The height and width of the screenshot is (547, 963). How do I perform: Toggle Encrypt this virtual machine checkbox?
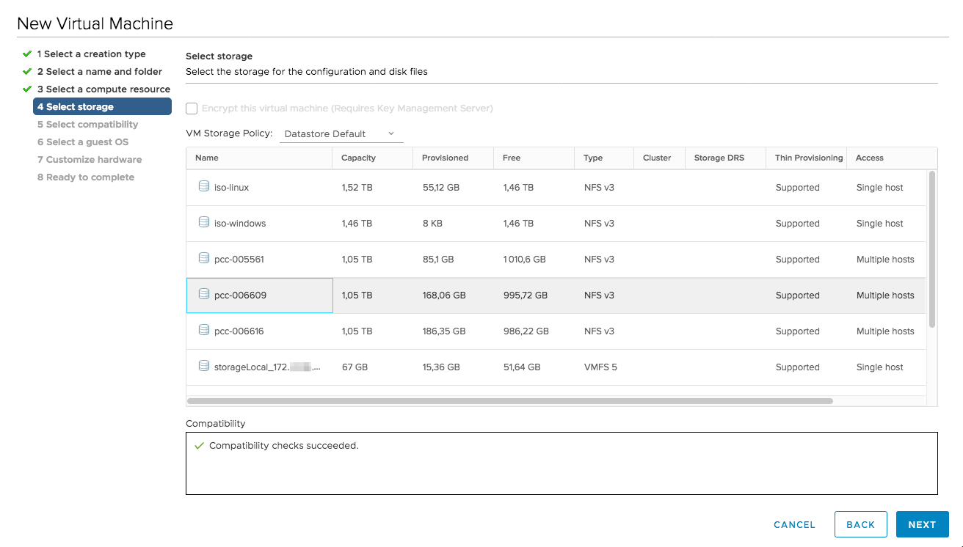pos(192,109)
